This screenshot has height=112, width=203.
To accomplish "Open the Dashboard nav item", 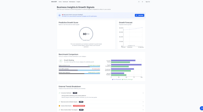I will pos(65,2).
